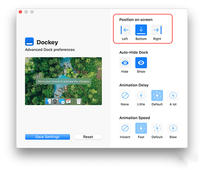Set Dock position to Left
The image size is (204, 170).
[125, 30]
